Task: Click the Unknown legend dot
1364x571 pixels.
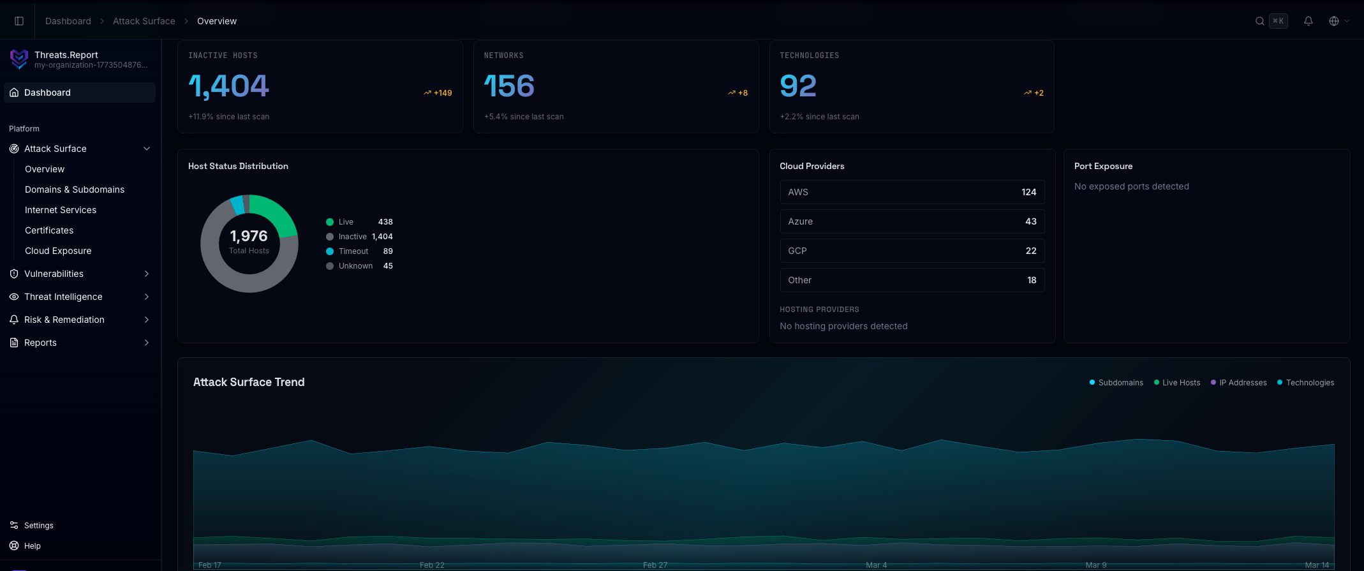Action: click(330, 266)
